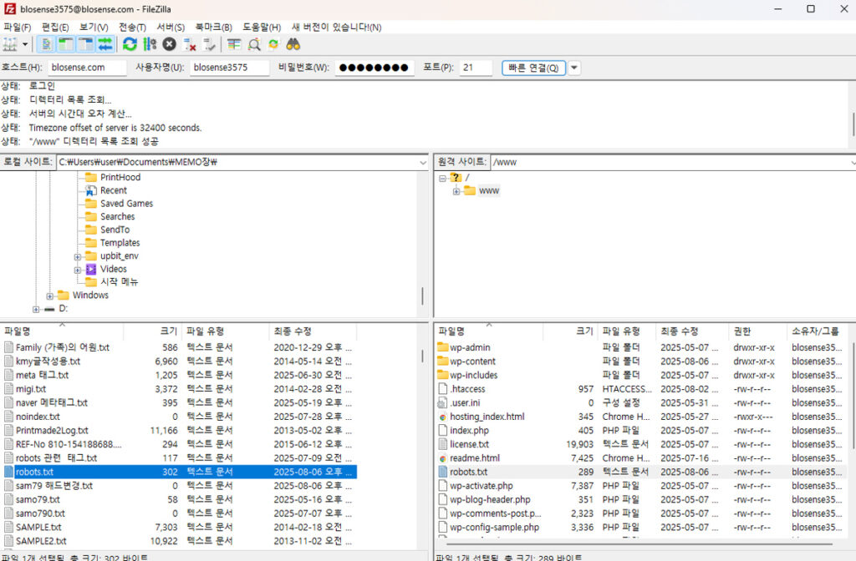The height and width of the screenshot is (561, 856).
Task: Cancel the current operation
Action: pos(169,45)
